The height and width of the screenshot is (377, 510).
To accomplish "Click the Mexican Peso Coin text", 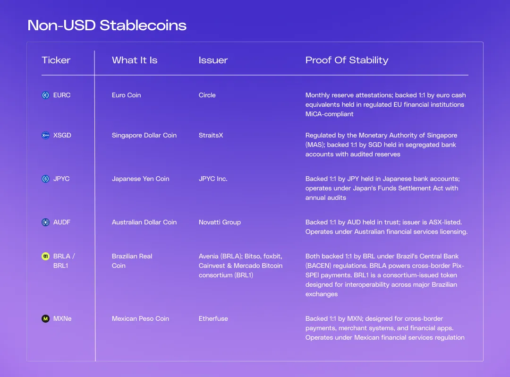I will [x=141, y=318].
